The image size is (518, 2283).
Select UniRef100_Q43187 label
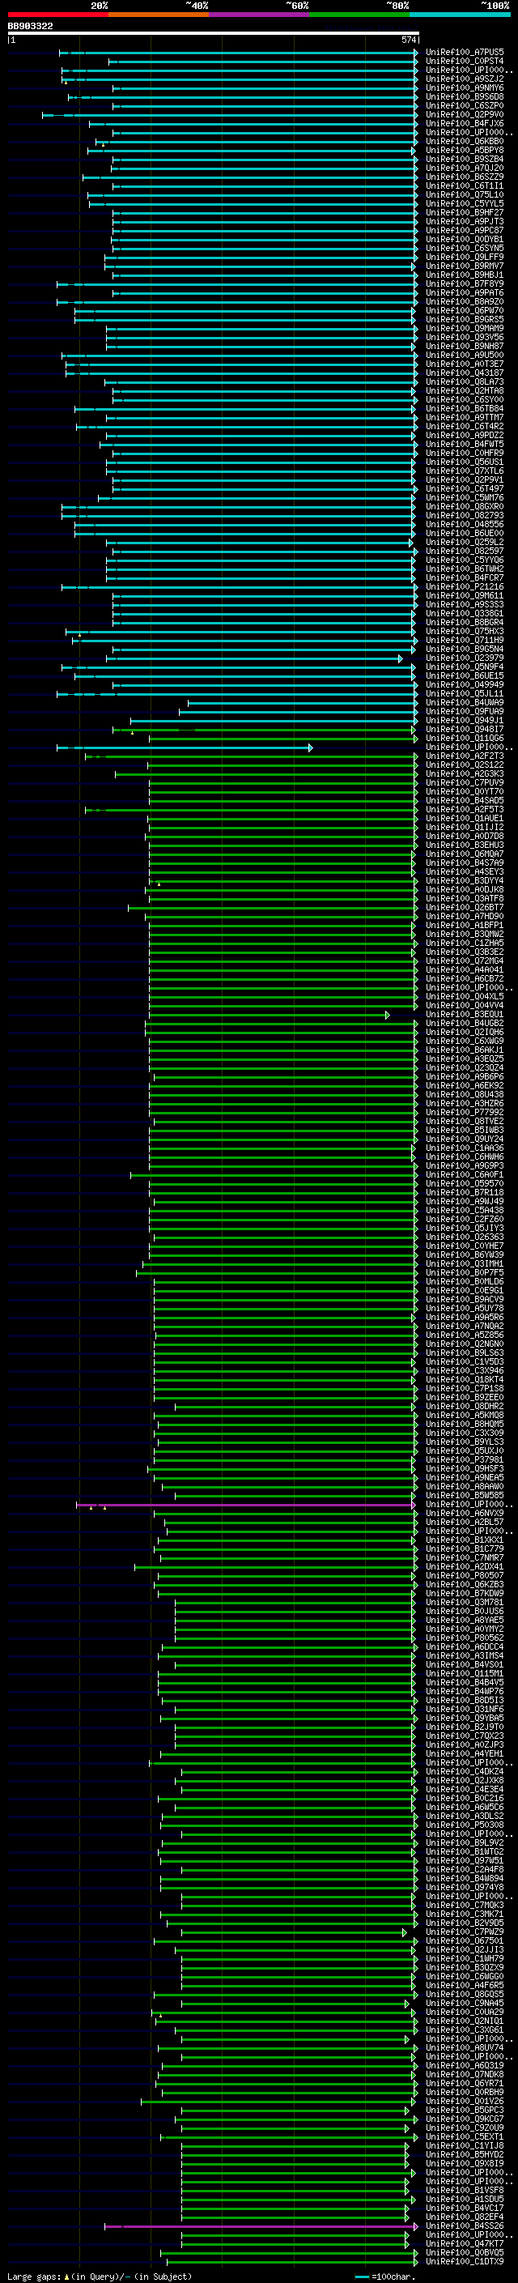[x=465, y=373]
